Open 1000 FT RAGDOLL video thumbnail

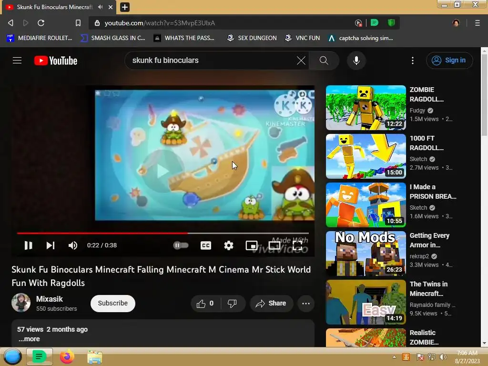[x=366, y=156]
